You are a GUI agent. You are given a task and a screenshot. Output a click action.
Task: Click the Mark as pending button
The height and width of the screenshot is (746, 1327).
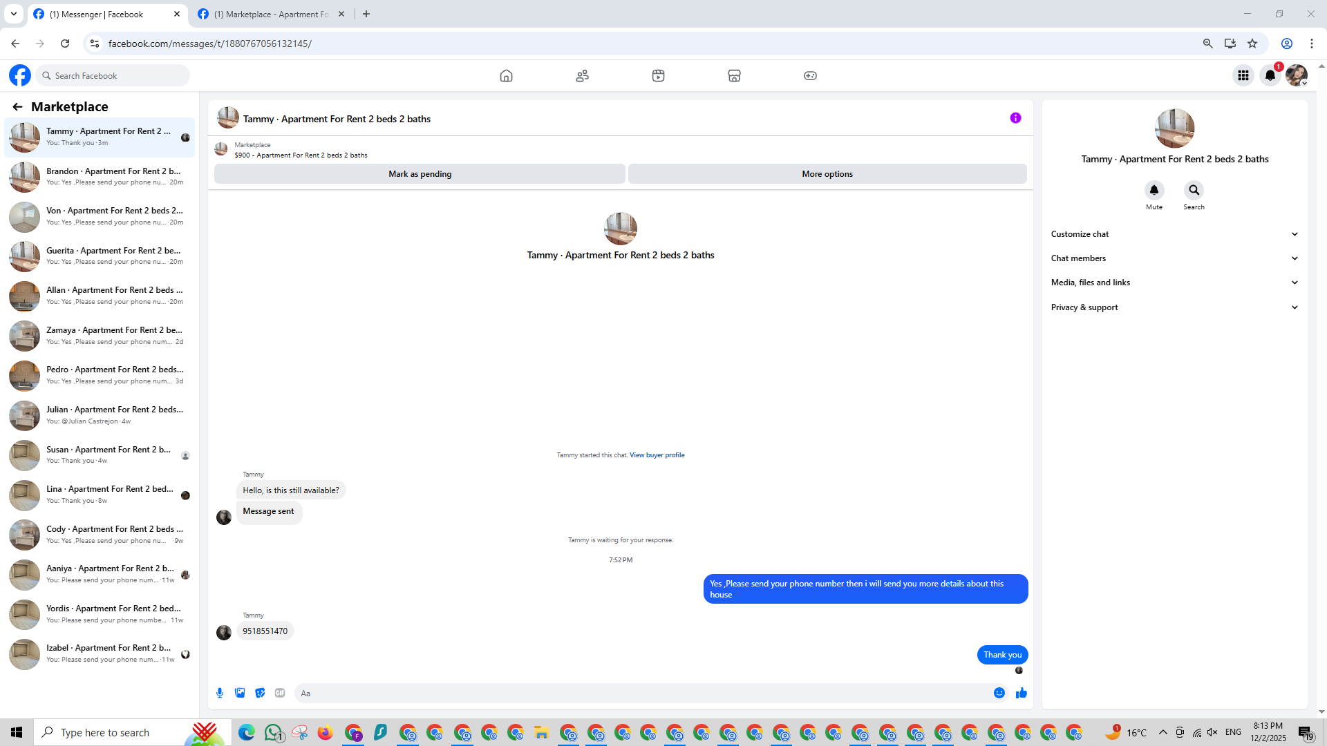pyautogui.click(x=420, y=174)
